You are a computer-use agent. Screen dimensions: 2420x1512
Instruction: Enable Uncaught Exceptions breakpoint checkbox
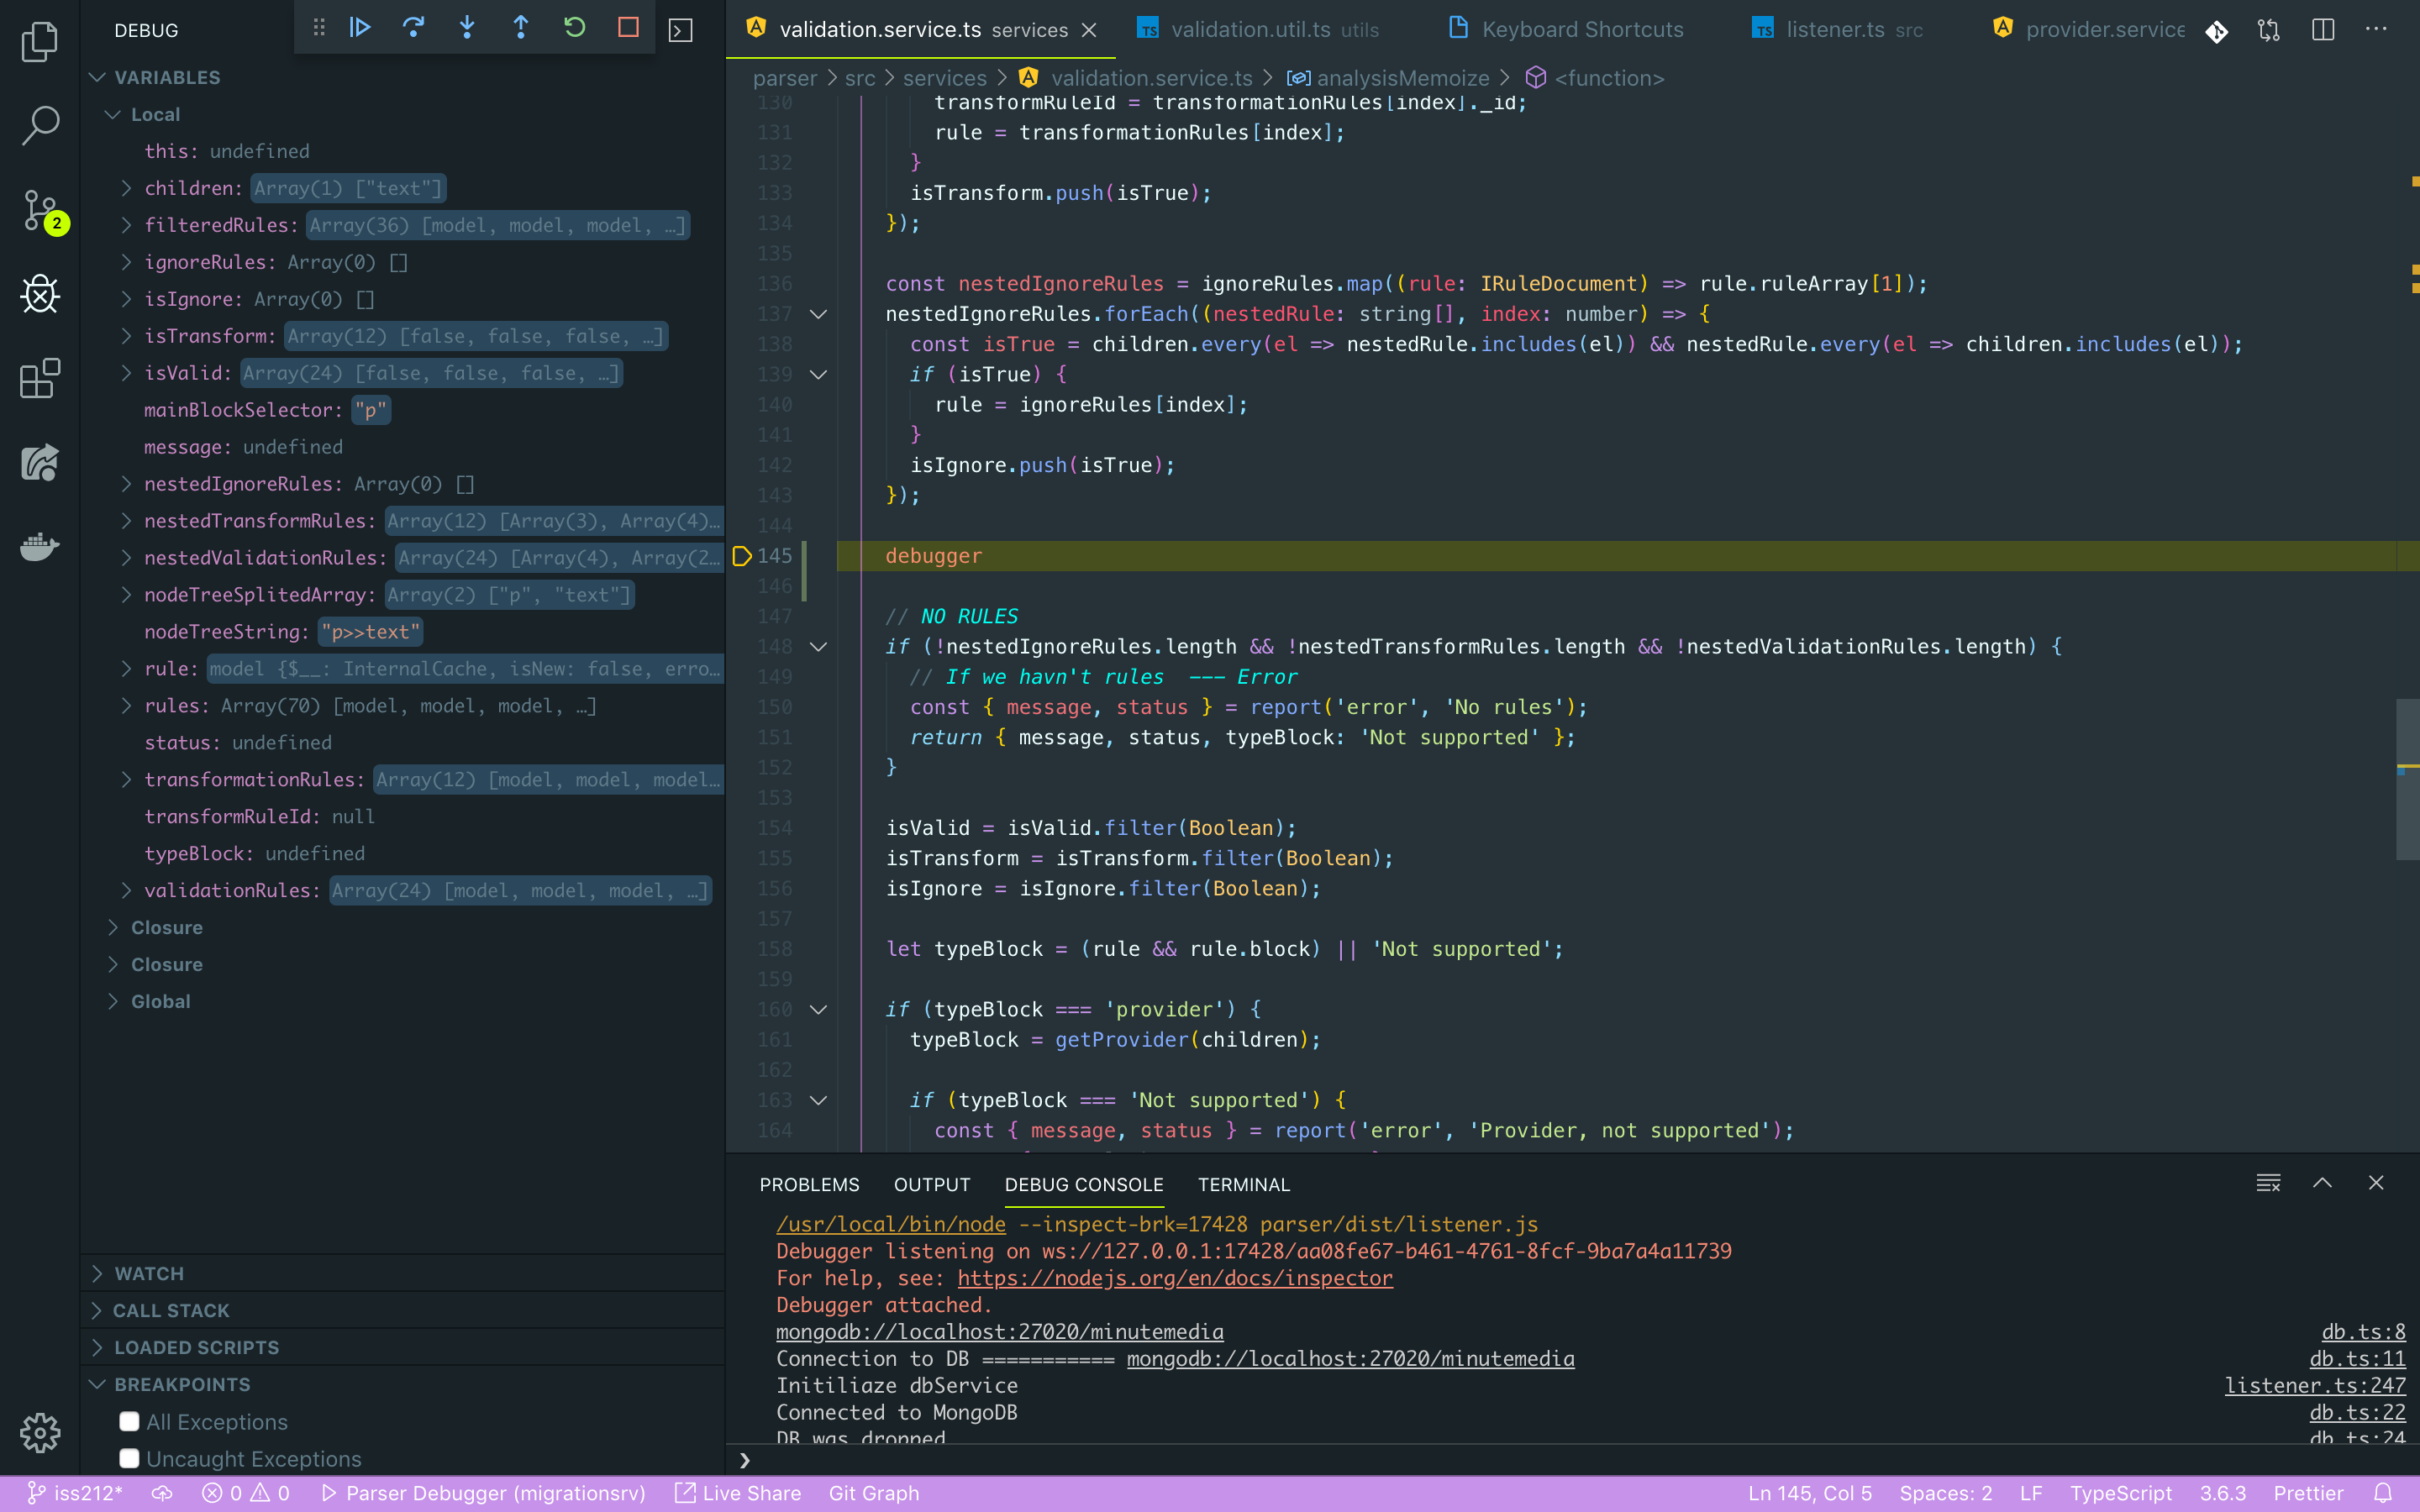[x=129, y=1459]
